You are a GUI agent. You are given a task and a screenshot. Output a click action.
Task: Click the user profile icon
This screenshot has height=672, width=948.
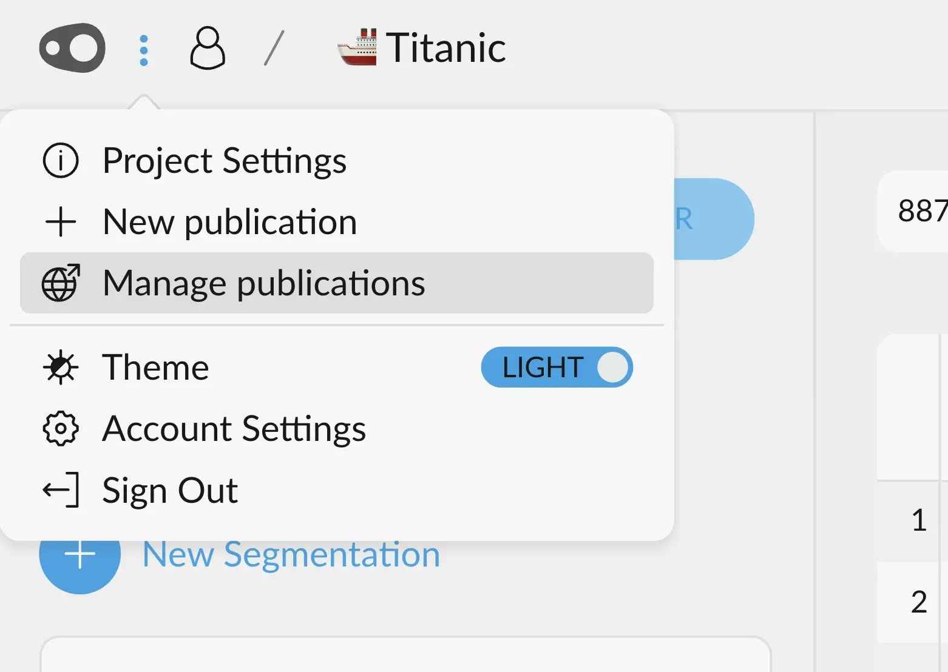click(x=208, y=48)
